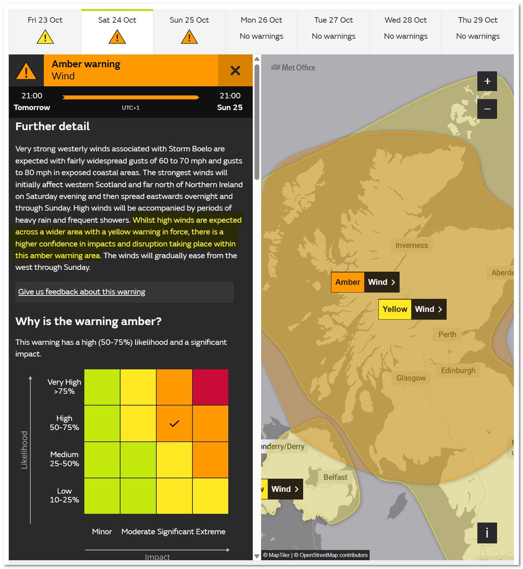Click the red Very High-Extreme matrix cell
The width and height of the screenshot is (523, 569).
pos(210,387)
